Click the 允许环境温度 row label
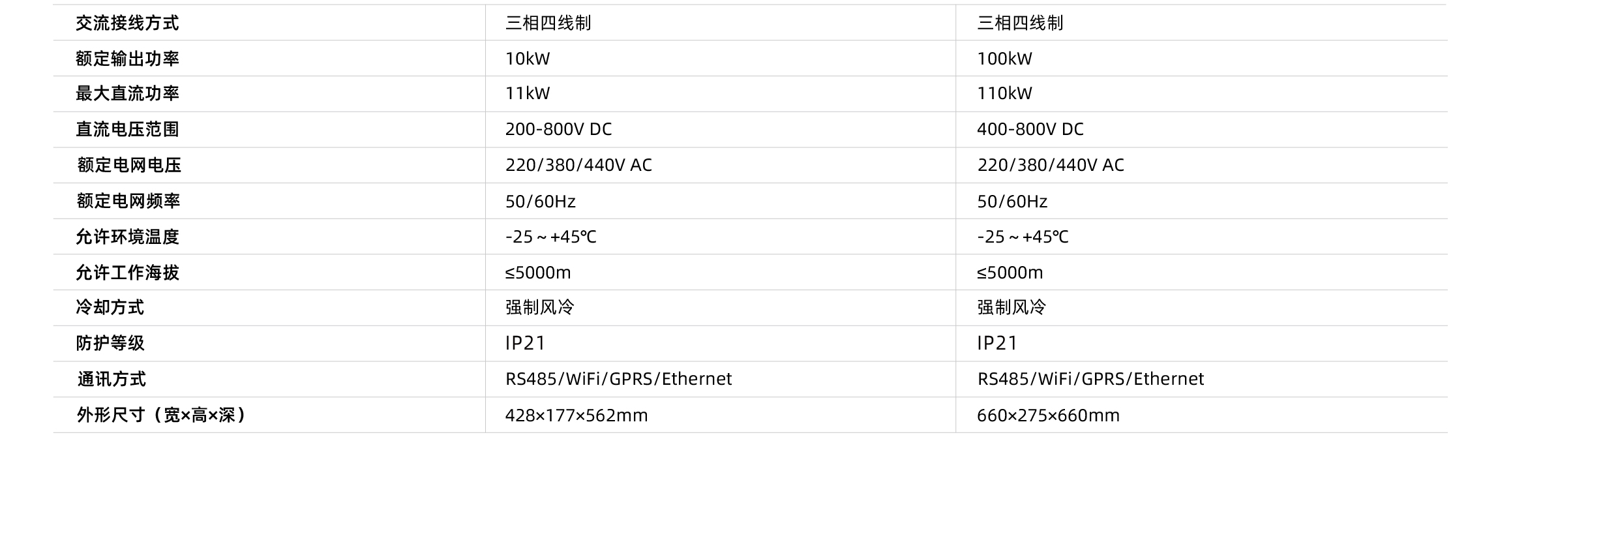 [x=127, y=237]
